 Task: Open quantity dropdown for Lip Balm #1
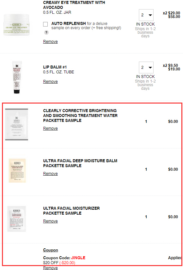click(x=146, y=67)
